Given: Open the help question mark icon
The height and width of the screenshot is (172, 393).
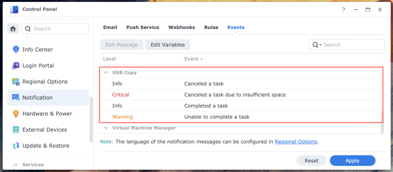Looking at the screenshot, I should [x=343, y=9].
